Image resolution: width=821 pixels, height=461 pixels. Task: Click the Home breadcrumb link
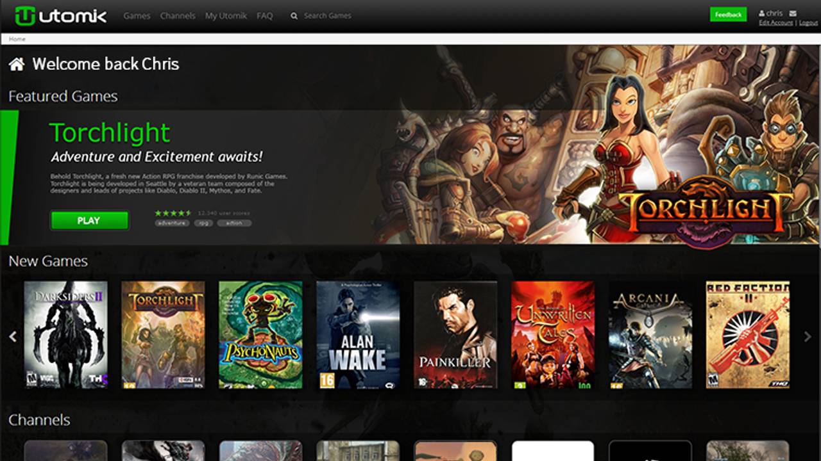(x=17, y=39)
